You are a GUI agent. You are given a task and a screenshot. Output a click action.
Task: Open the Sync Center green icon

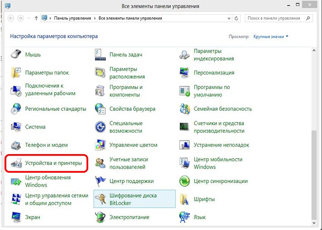click(185, 181)
